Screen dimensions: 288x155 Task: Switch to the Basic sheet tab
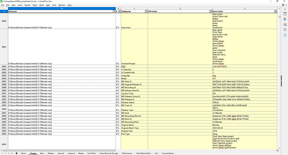(x=42, y=153)
